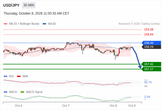Click the MACD Signal green swatch
Screen dimensions: 162x110
click(22, 92)
